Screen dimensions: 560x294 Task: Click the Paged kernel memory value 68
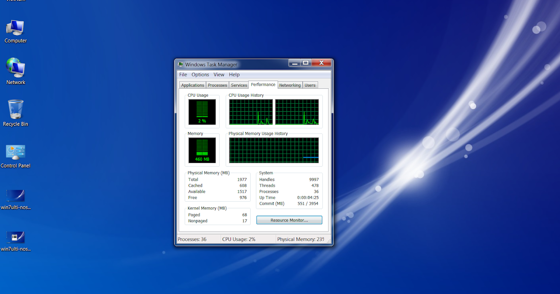pos(245,215)
